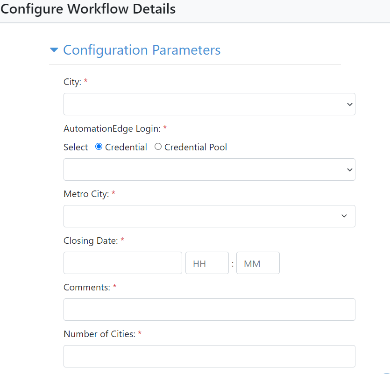Open the Metro City dropdown
Image resolution: width=390 pixels, height=374 pixels.
click(x=209, y=216)
